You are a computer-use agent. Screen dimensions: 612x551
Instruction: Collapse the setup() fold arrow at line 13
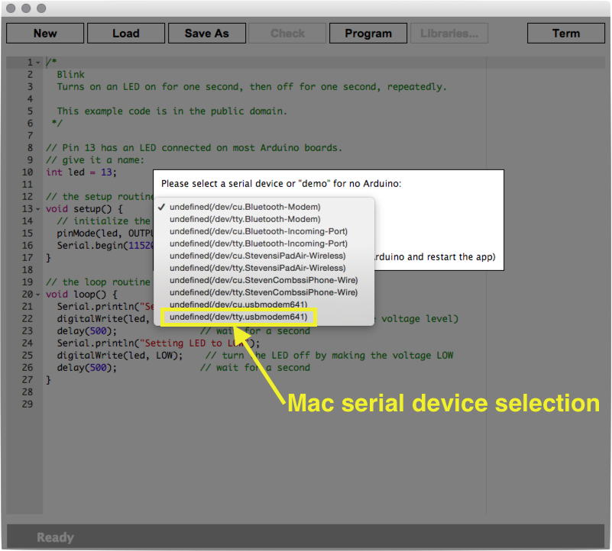38,209
